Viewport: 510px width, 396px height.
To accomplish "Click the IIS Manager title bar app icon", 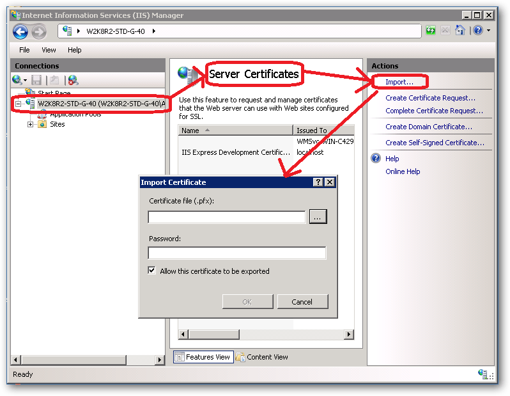I will (16, 15).
